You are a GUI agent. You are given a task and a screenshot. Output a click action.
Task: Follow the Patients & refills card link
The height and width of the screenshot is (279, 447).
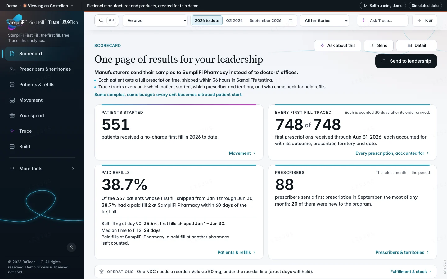(x=237, y=252)
